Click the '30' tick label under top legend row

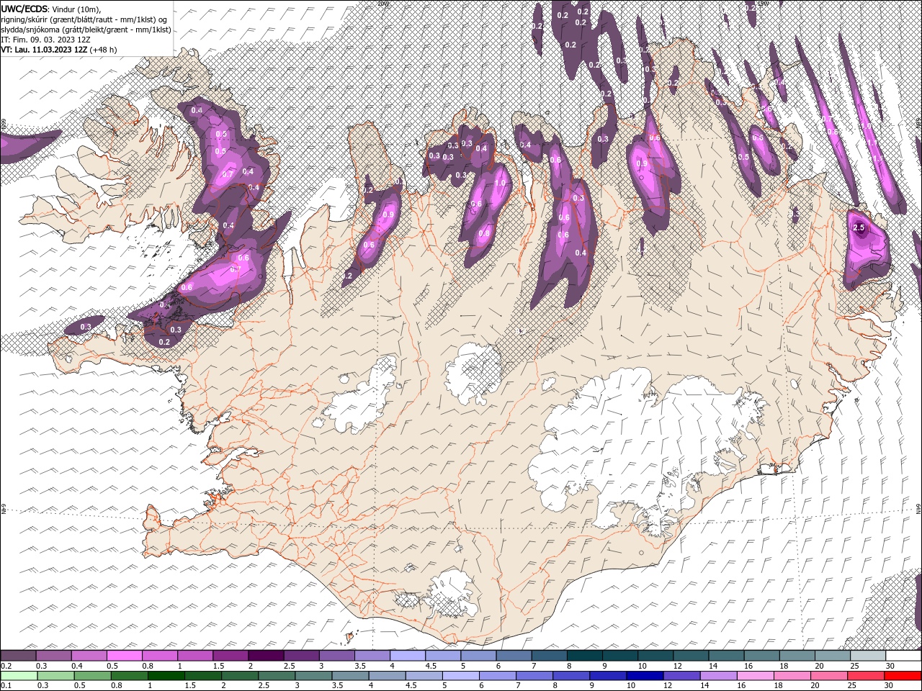click(x=890, y=666)
